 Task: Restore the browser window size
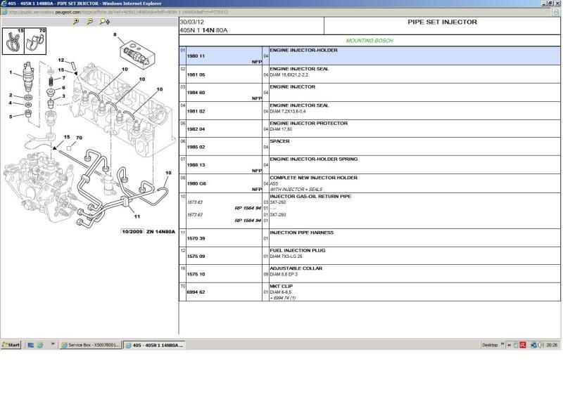coord(550,4)
